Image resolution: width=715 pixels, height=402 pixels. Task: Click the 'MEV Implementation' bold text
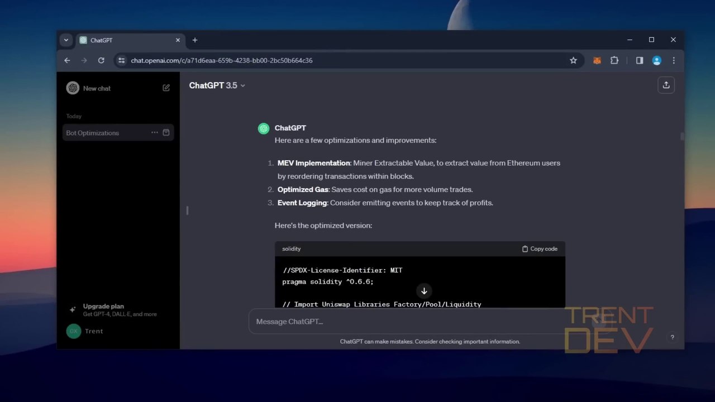coord(314,163)
